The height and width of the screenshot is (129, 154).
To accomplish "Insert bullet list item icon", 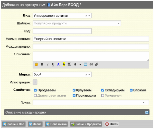I will [80, 65].
